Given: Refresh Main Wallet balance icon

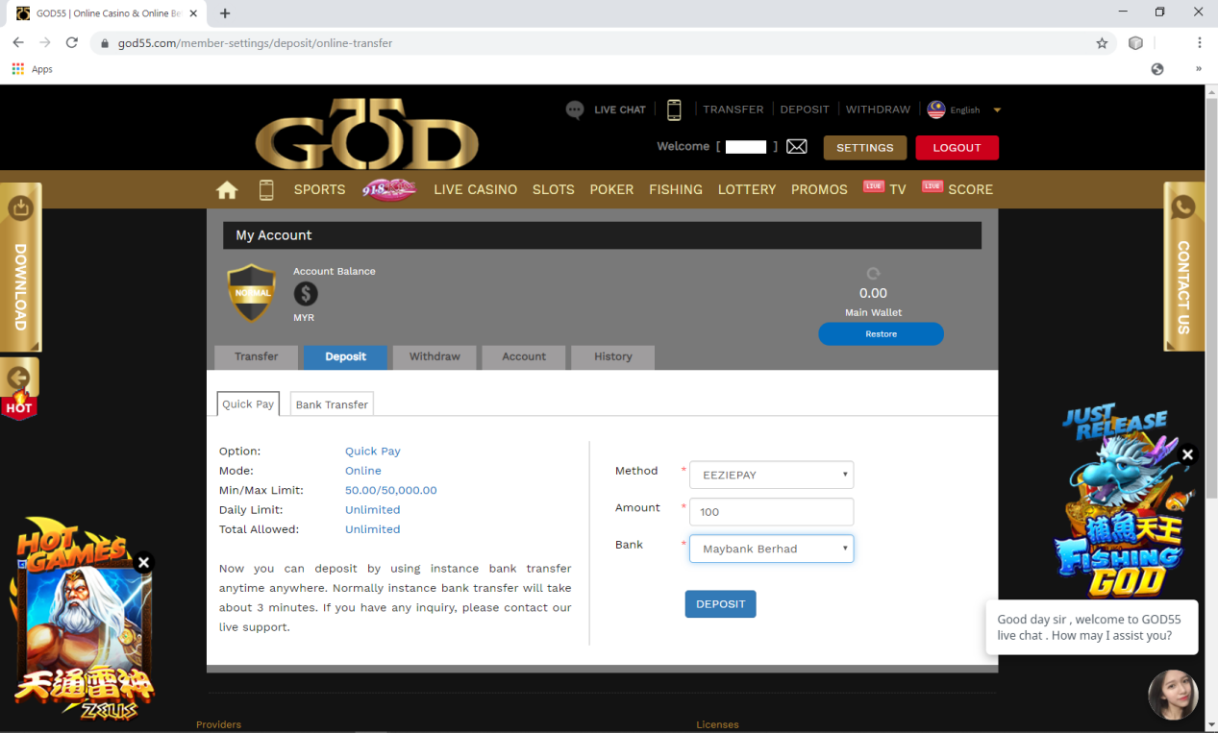Looking at the screenshot, I should (x=873, y=274).
